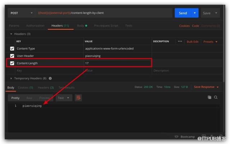Open Bootcamp in the status bar
The width and height of the screenshot is (230, 144).
pyautogui.click(x=188, y=137)
